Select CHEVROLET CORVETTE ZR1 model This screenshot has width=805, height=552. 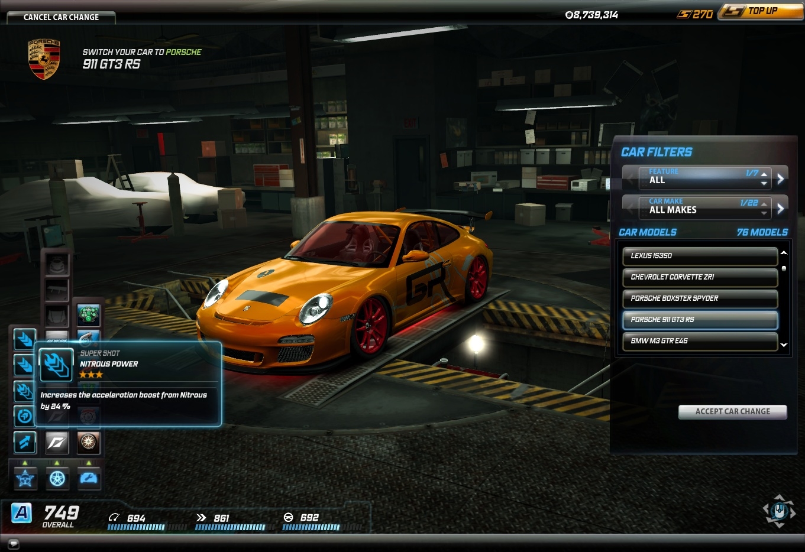coord(700,277)
